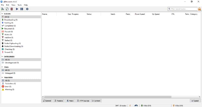202x107 pixels.
Task: Click the Pause icon in toolbar
Action: pos(22,9)
